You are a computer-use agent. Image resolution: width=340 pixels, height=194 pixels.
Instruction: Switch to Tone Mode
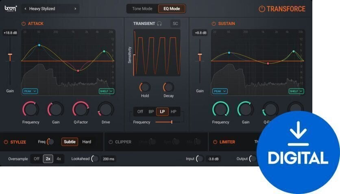click(x=142, y=9)
